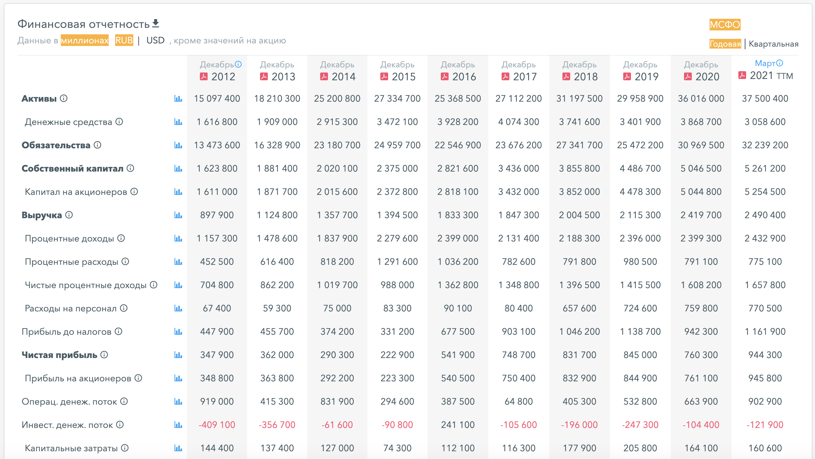Select the Расходы на персонал value 657 600

pos(579,308)
